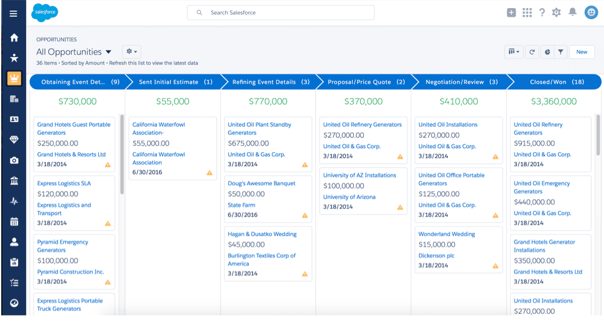This screenshot has height=321, width=604.
Task: Open the Doug's Awesome Banquet opportunity
Action: [261, 183]
